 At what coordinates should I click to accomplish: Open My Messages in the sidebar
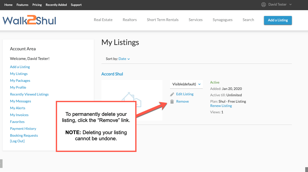[x=21, y=101]
